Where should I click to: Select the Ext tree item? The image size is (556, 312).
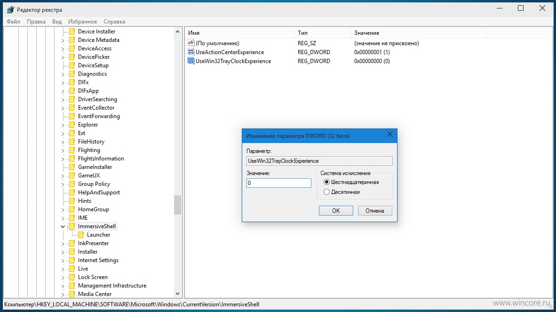click(81, 133)
